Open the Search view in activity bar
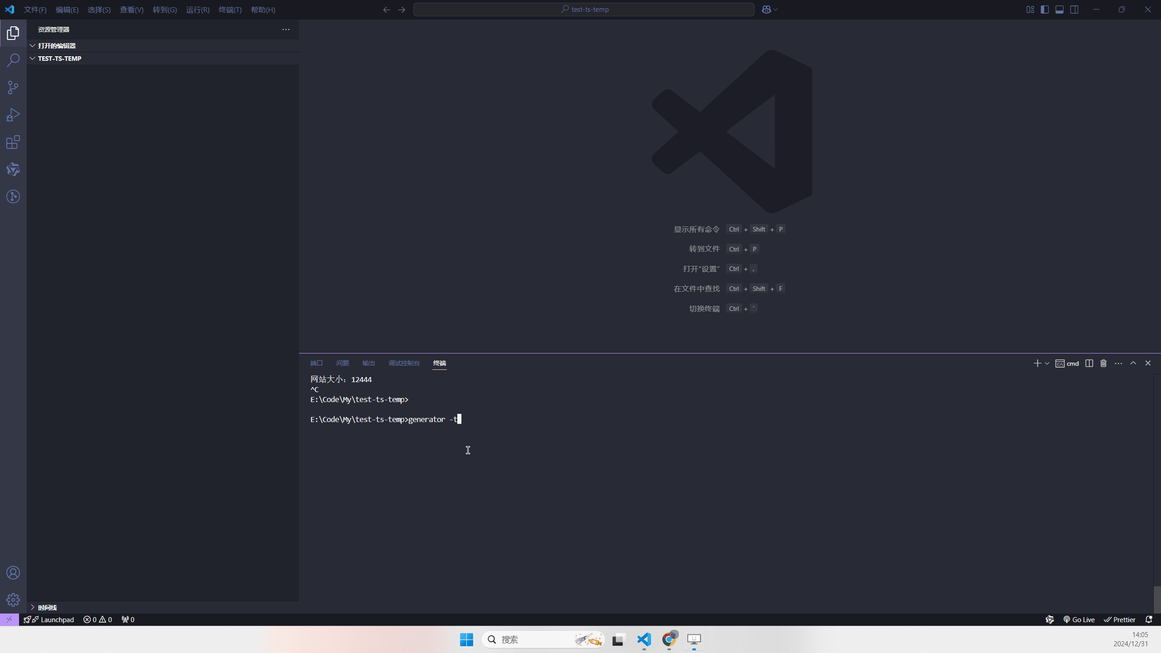 click(13, 60)
